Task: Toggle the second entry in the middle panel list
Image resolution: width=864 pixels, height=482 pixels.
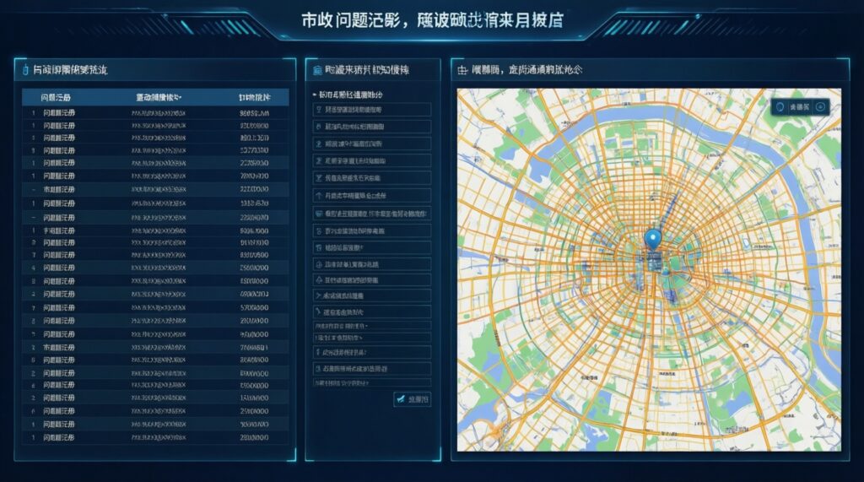Action: pos(372,127)
